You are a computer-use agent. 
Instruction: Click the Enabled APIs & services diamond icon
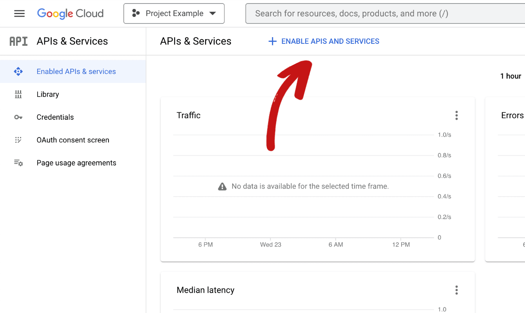pyautogui.click(x=18, y=72)
